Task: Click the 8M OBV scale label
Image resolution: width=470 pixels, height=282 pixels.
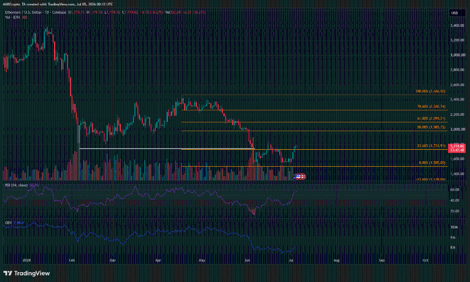Action: 453,248
